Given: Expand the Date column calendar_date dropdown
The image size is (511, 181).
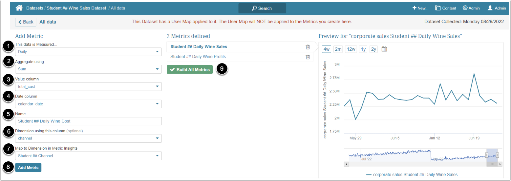Looking at the screenshot, I should point(88,104).
